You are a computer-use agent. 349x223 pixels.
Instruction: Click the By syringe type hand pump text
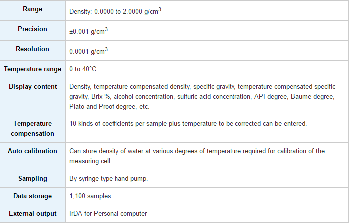pyautogui.click(x=109, y=179)
